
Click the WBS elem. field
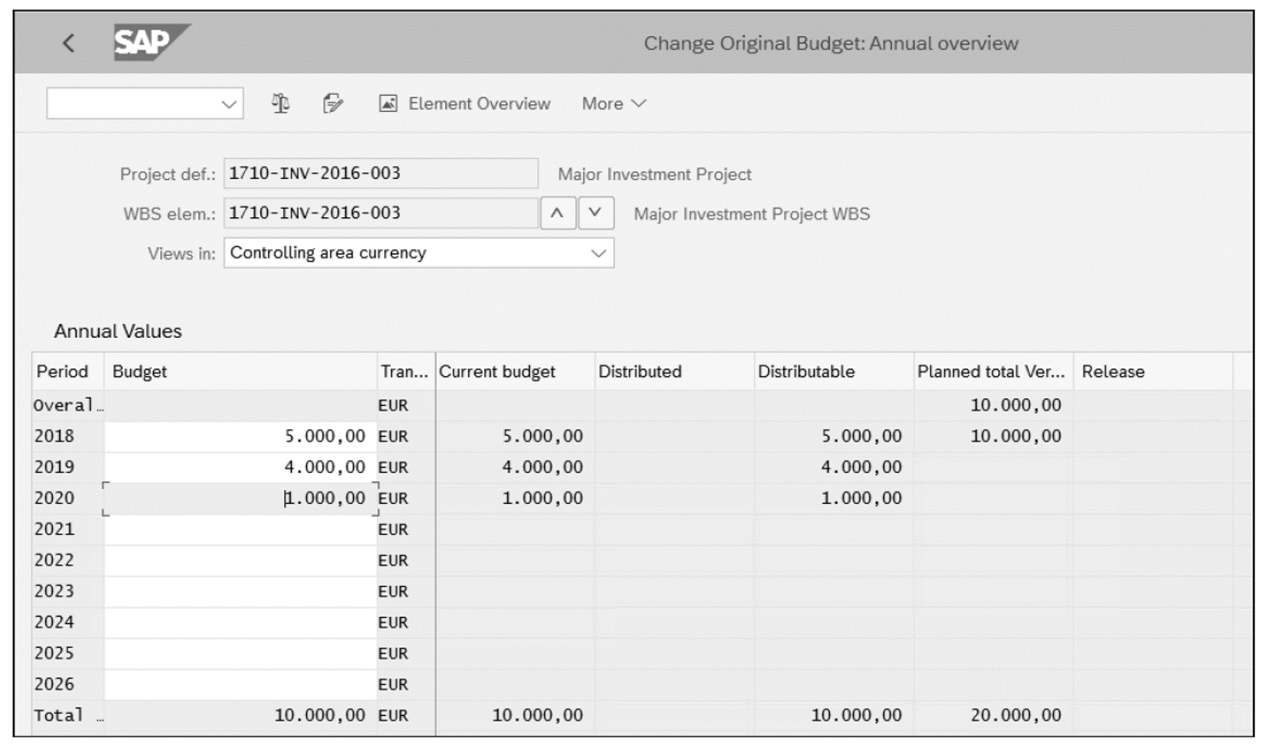(379, 214)
